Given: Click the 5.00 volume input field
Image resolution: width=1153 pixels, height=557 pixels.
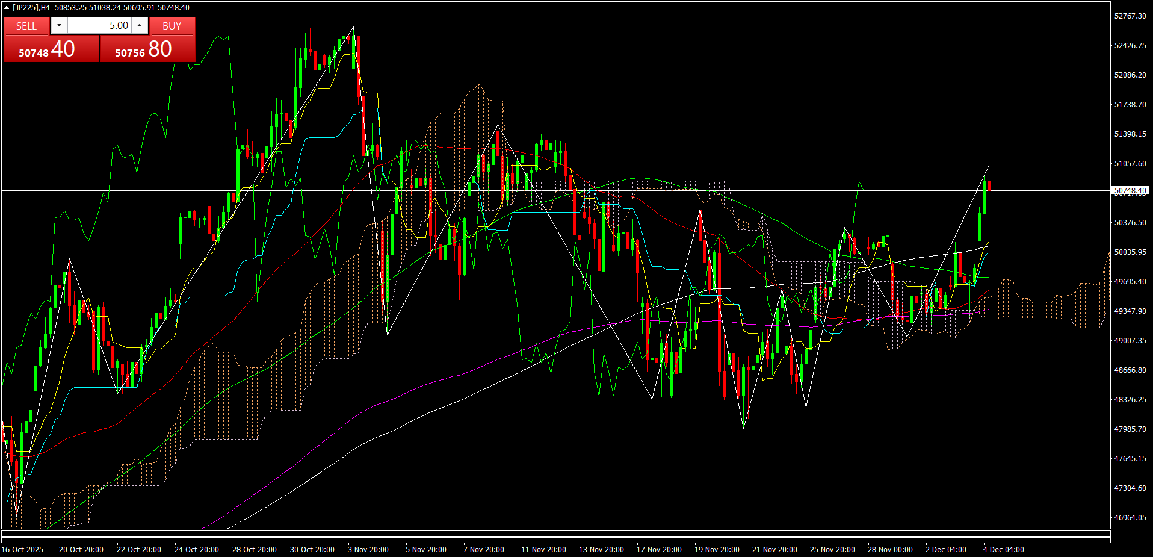Looking at the screenshot, I should [x=99, y=25].
